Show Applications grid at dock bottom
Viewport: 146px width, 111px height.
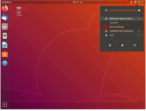(5, 105)
